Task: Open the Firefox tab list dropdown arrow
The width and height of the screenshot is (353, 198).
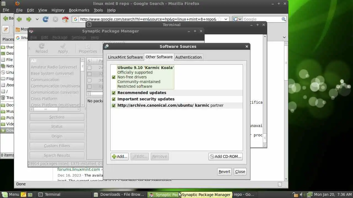Action: [284, 37]
